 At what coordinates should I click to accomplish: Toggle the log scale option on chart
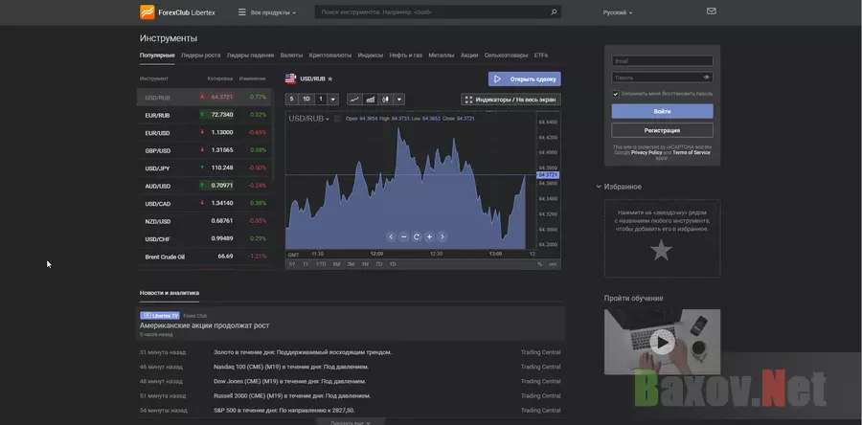tap(553, 264)
